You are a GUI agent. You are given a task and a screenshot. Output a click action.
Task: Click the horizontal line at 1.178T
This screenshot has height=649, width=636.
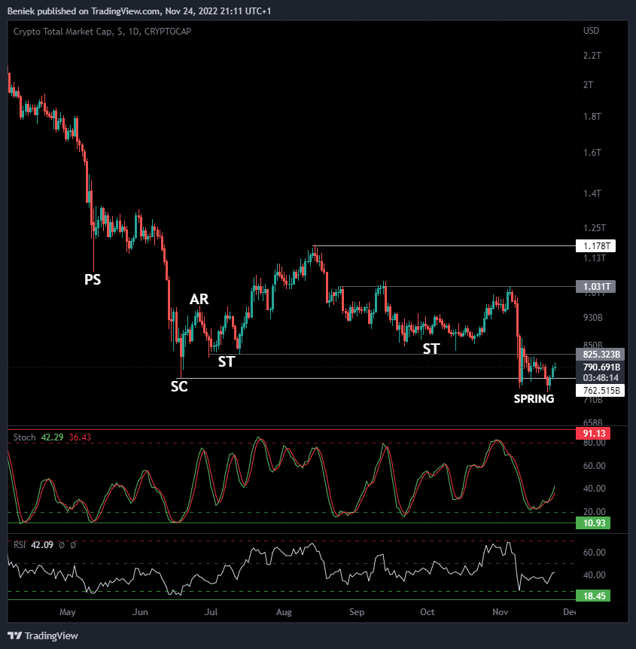tap(445, 246)
